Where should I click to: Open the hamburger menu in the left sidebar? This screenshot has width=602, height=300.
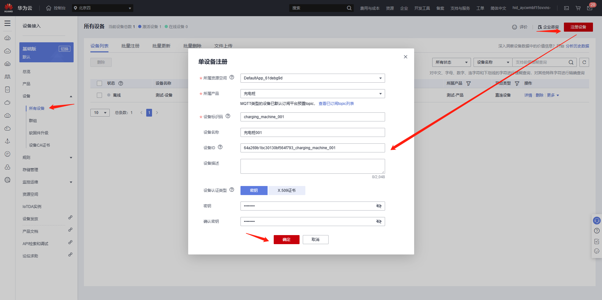click(7, 23)
